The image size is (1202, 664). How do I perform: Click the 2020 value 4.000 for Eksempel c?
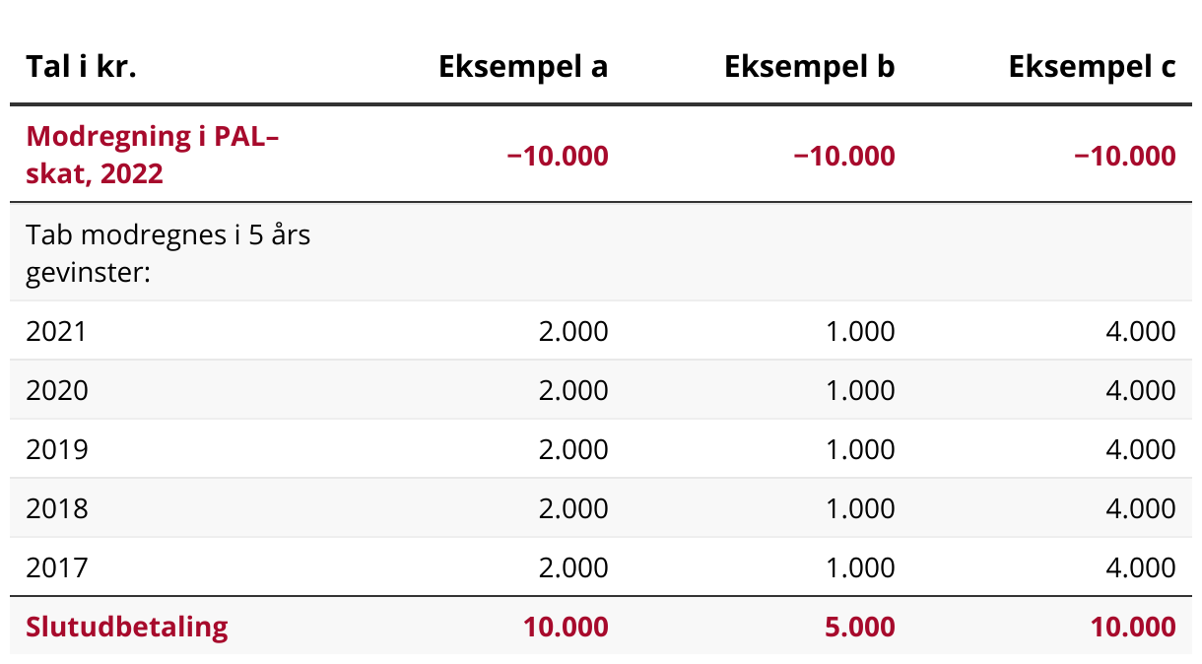pos(1141,390)
